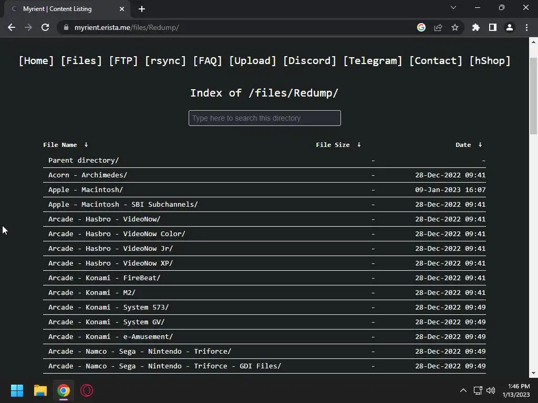
Task: Open the tab search dropdown
Action: (453, 7)
